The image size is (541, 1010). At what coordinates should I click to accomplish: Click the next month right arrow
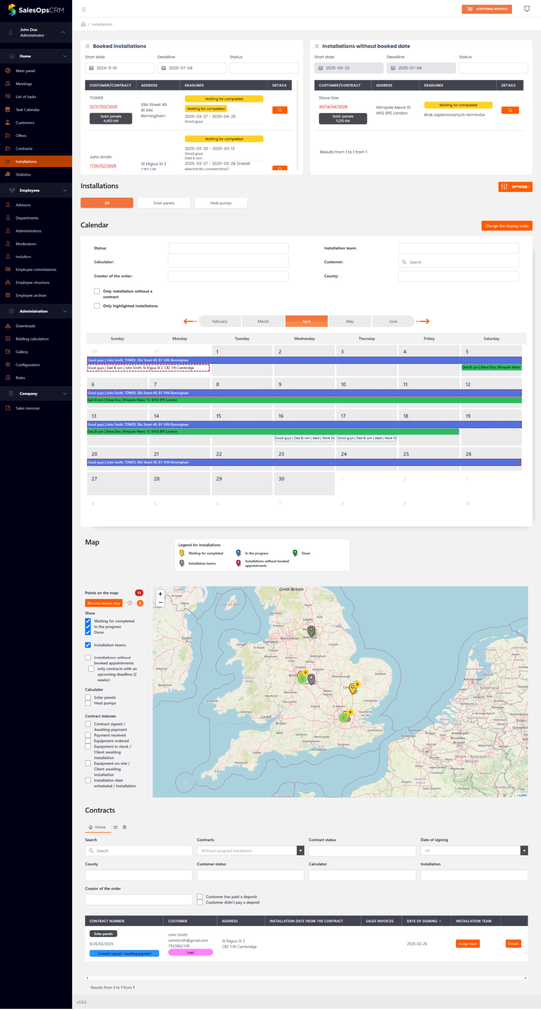coord(423,322)
